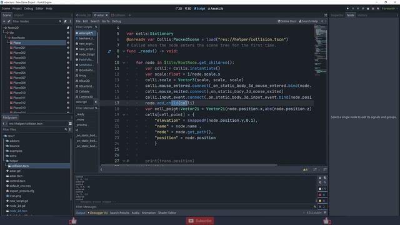Clear the output log

coord(320,177)
